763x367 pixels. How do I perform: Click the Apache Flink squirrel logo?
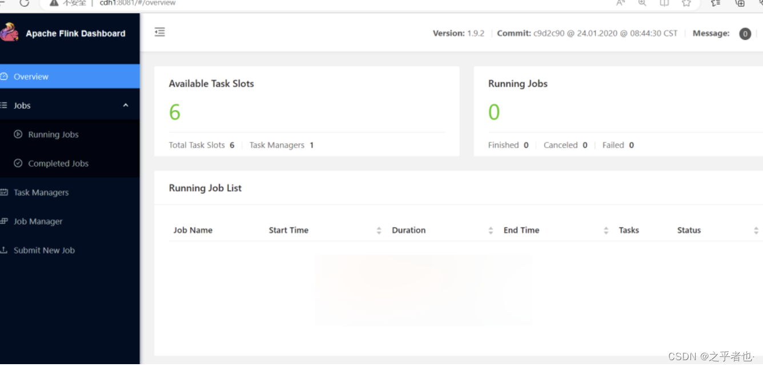pyautogui.click(x=9, y=32)
